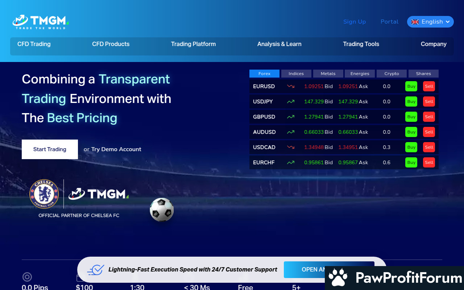Click Sell for GBPUSD
The image size is (464, 290).
(429, 117)
